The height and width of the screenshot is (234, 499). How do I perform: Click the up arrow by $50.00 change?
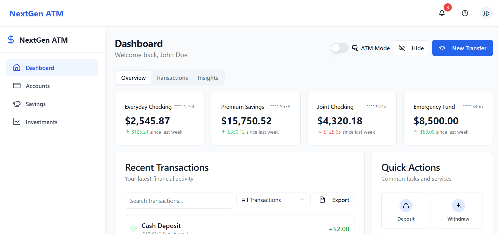coord(416,132)
